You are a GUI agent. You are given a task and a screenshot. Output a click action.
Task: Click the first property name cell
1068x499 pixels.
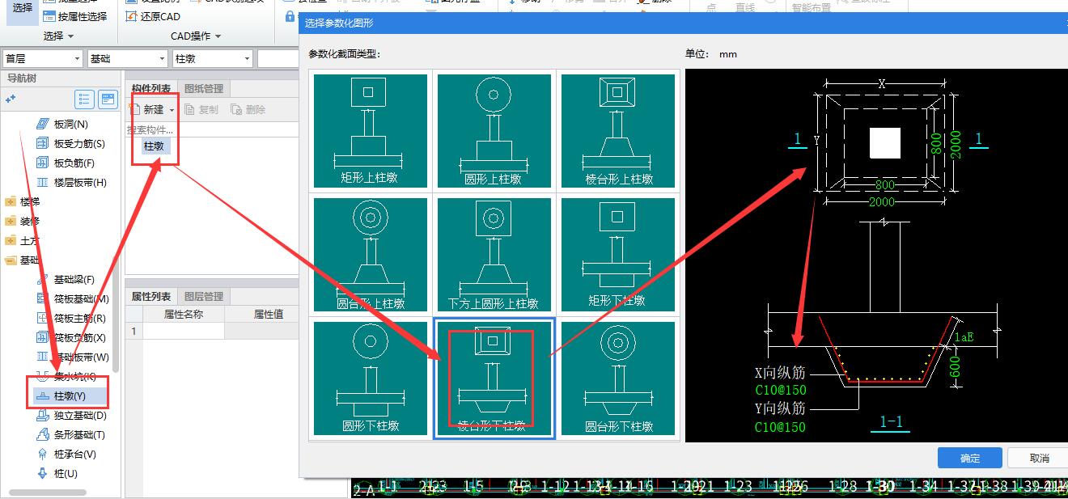coord(184,331)
